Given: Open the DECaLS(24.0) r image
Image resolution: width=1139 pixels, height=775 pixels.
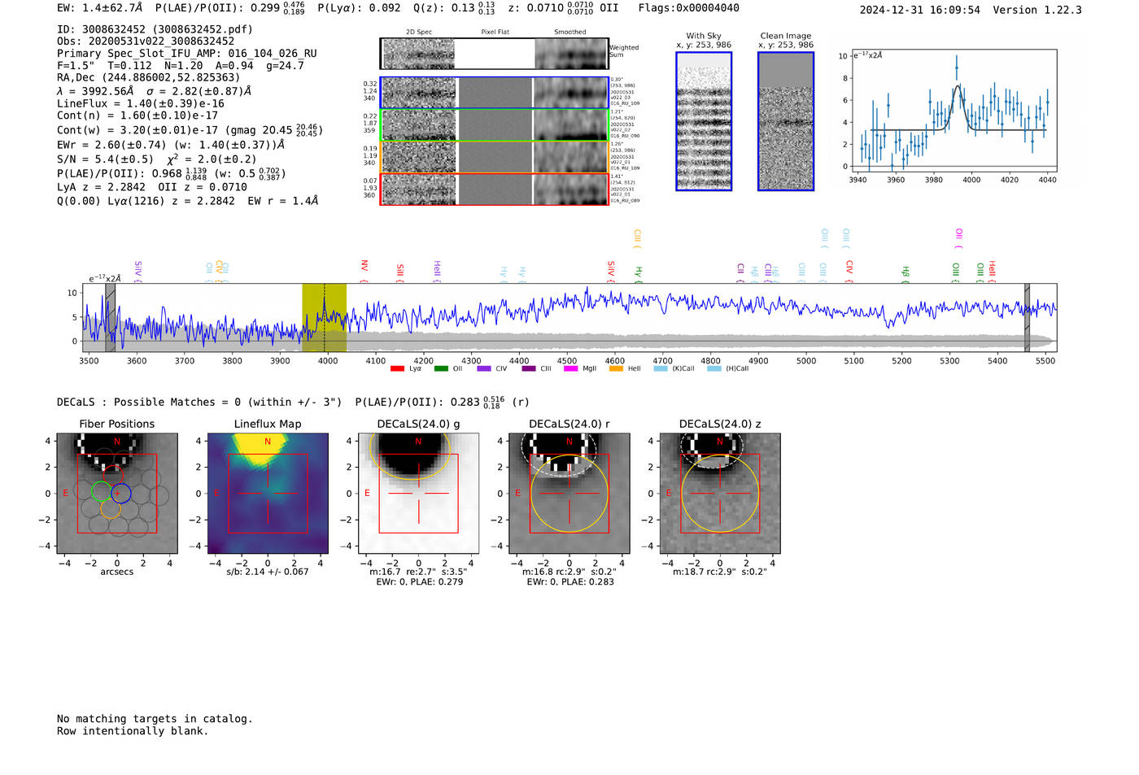Looking at the screenshot, I should pos(569,494).
